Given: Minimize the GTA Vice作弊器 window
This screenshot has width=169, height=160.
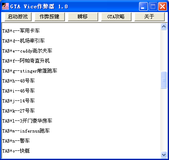Looking at the screenshot, I should click(143, 6).
